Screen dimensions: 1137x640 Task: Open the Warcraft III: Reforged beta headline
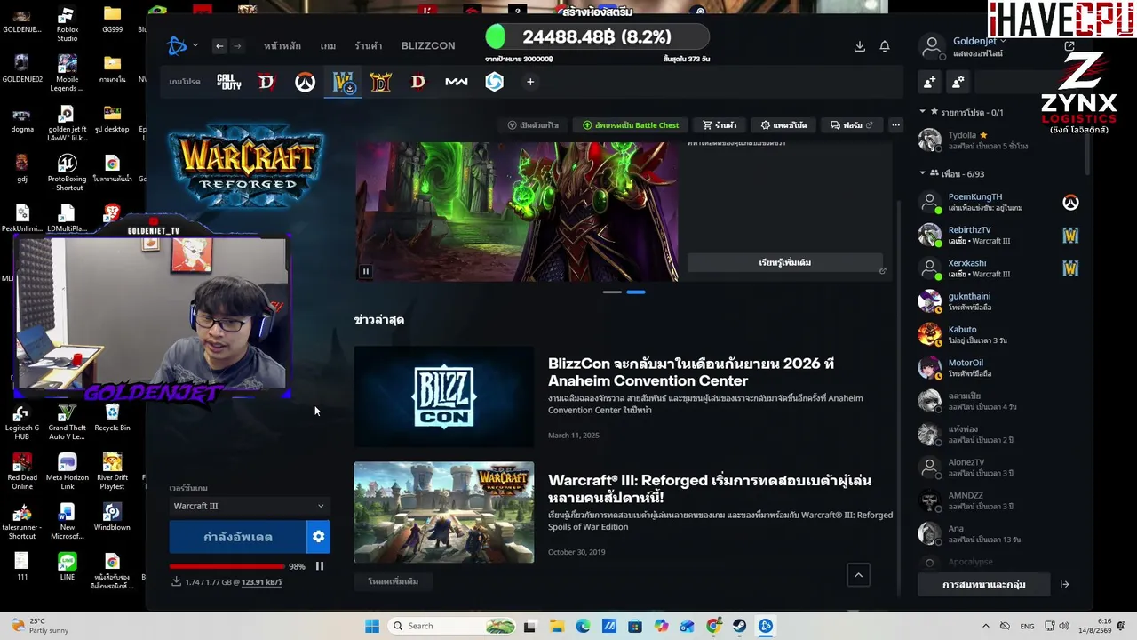(710, 489)
